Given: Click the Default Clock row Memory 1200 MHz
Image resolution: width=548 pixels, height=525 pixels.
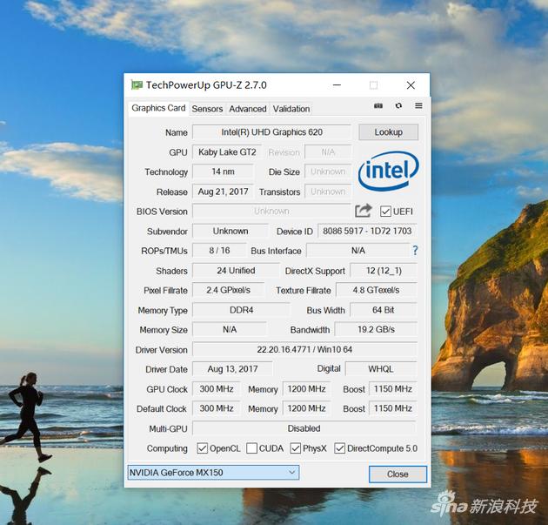Looking at the screenshot, I should click(x=306, y=408).
